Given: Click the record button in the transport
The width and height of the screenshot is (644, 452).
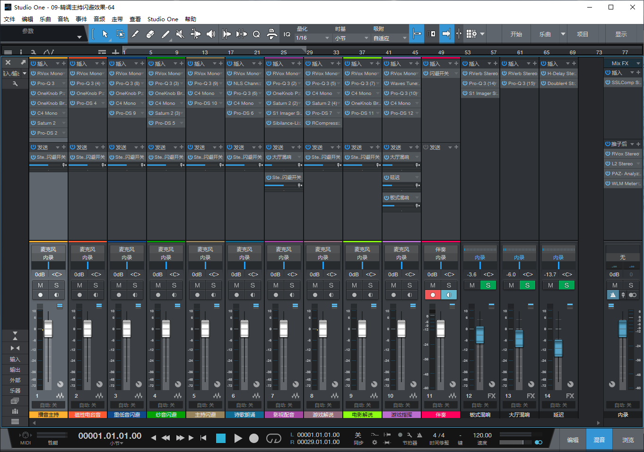Looking at the screenshot, I should pos(254,438).
